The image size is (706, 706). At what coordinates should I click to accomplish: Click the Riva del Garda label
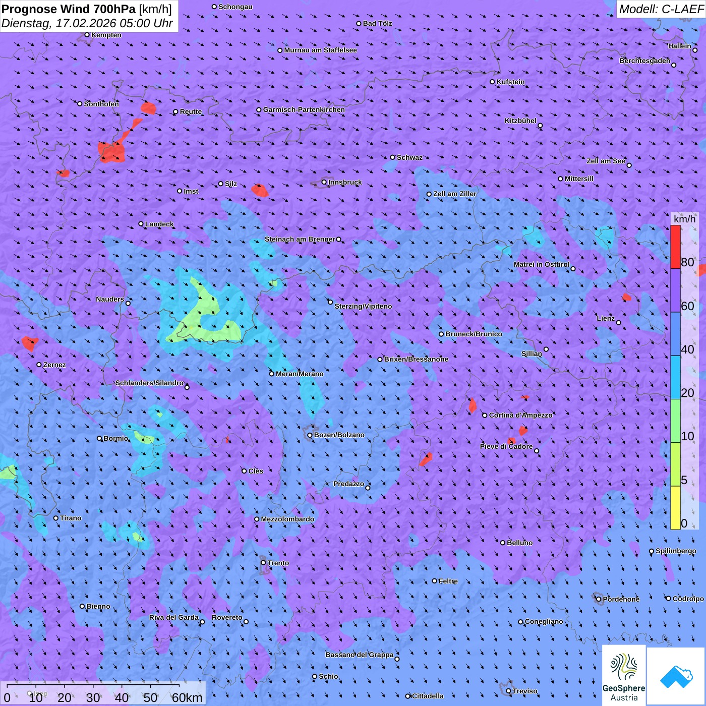tap(174, 617)
